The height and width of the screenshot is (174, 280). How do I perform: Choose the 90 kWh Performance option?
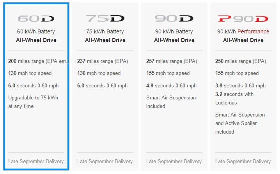click(x=243, y=86)
